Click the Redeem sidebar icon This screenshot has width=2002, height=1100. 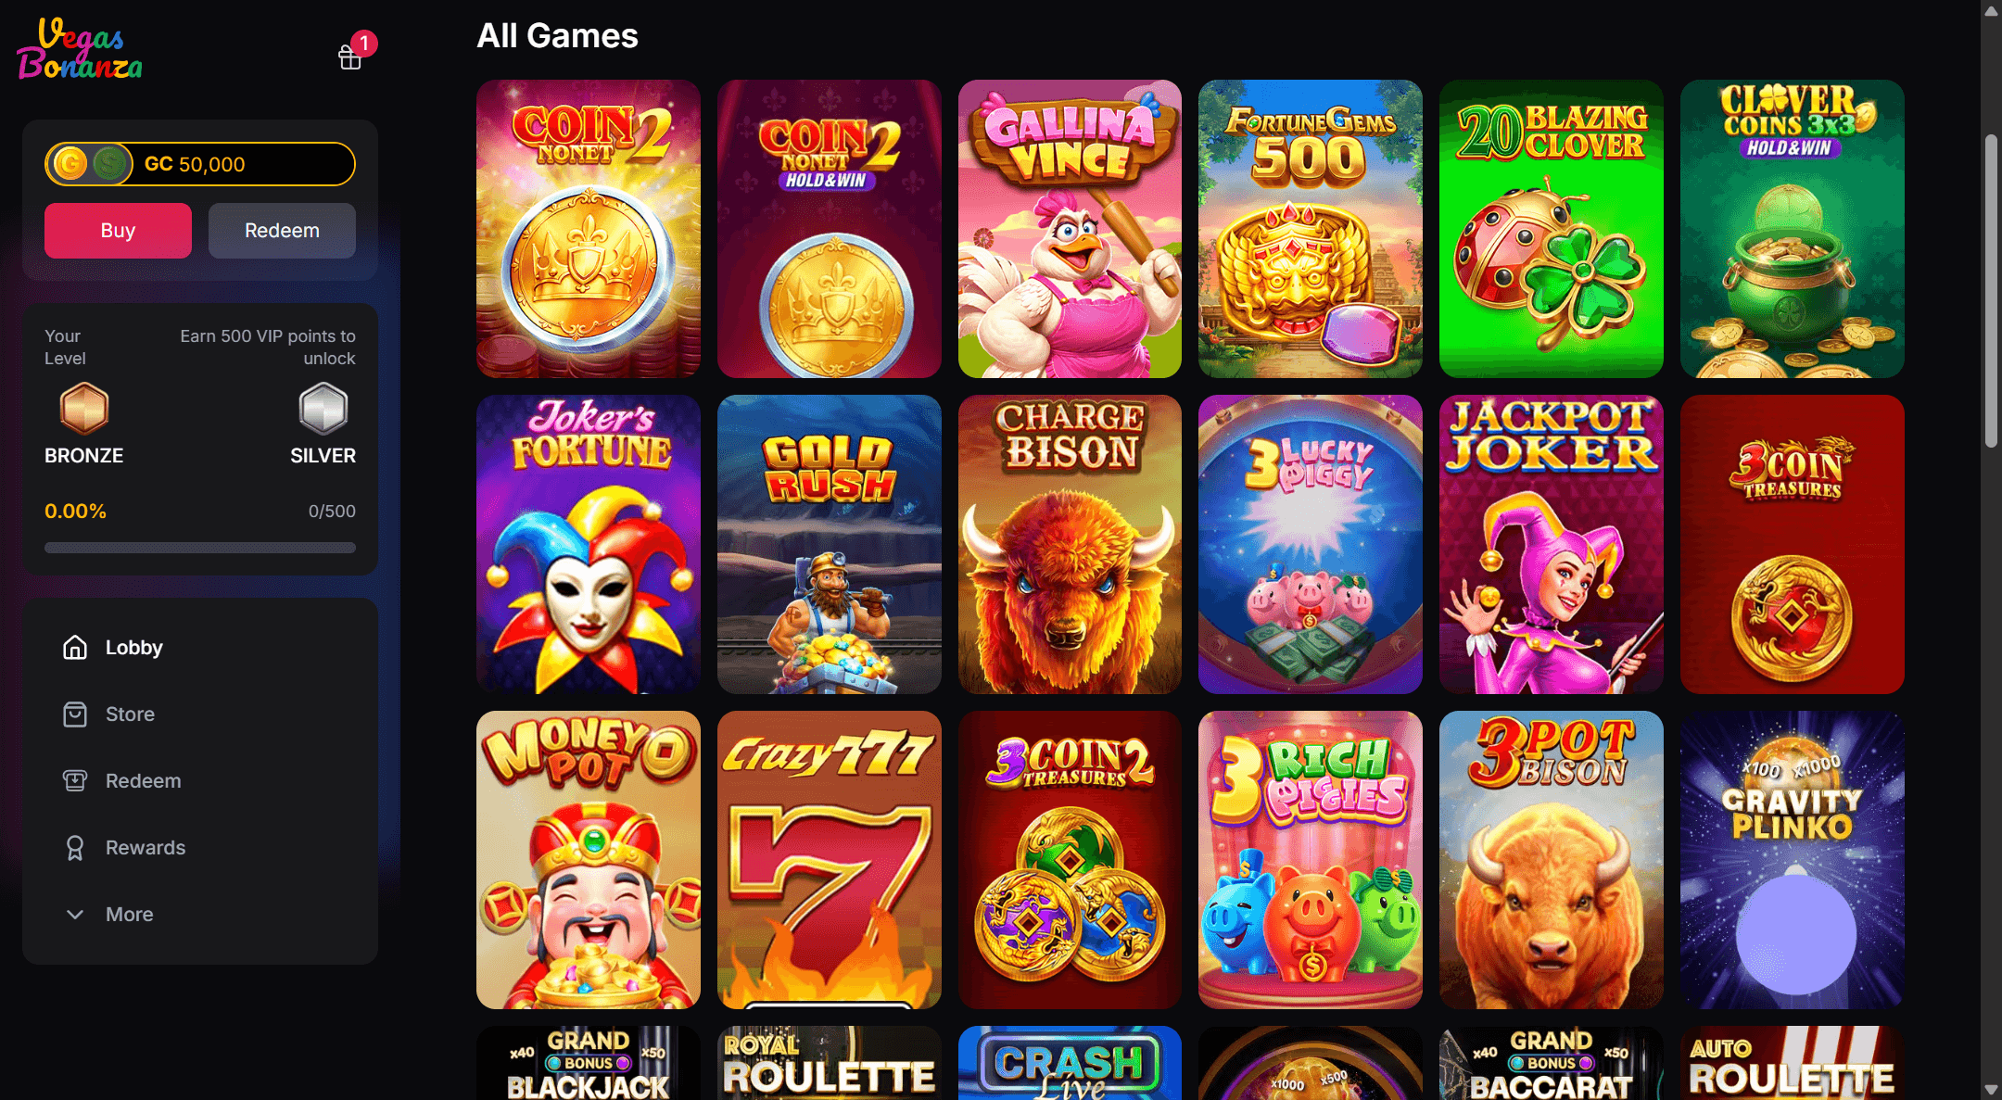point(75,780)
